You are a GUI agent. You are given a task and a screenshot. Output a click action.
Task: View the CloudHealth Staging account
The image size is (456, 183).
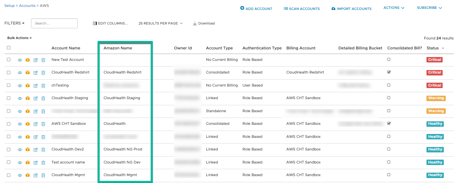coord(20,99)
